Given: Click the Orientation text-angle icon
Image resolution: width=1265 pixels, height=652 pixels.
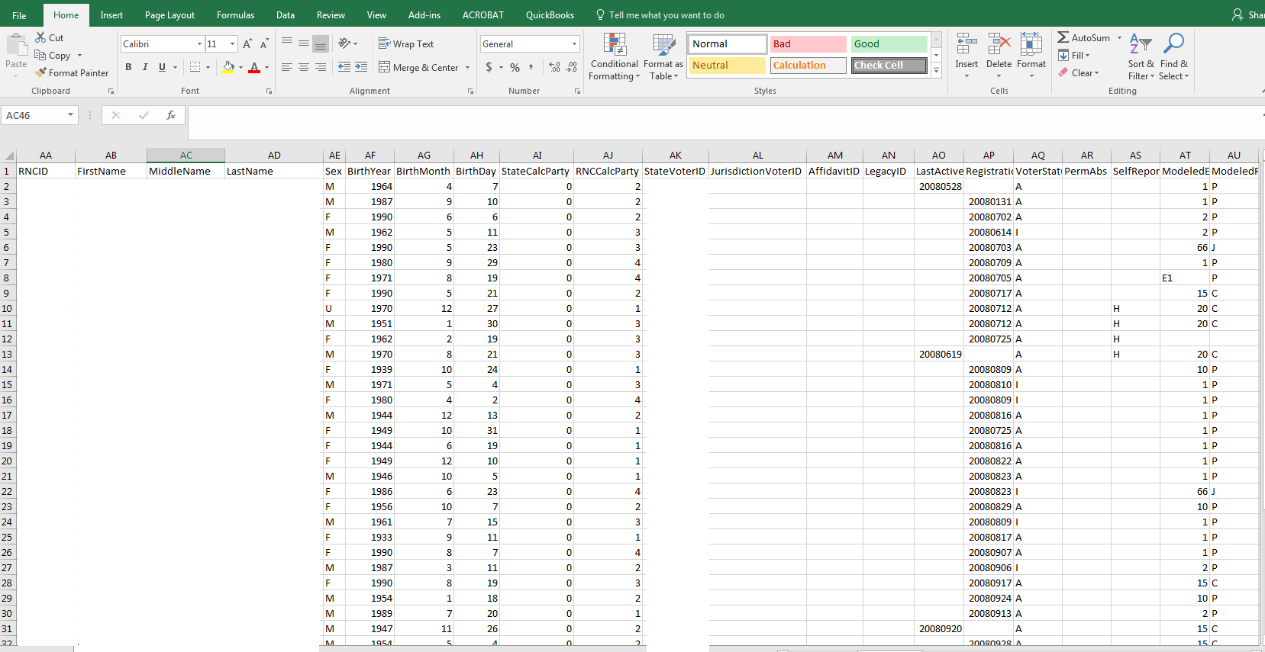Looking at the screenshot, I should pyautogui.click(x=345, y=43).
